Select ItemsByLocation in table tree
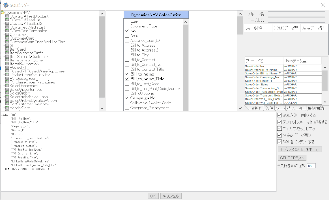Viewport: 329px width, 200px height. 24,64
